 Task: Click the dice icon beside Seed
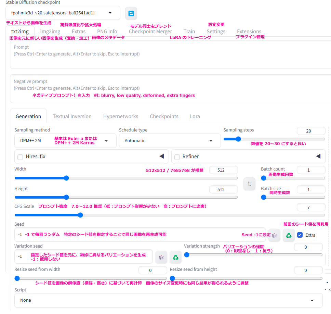click(x=274, y=235)
